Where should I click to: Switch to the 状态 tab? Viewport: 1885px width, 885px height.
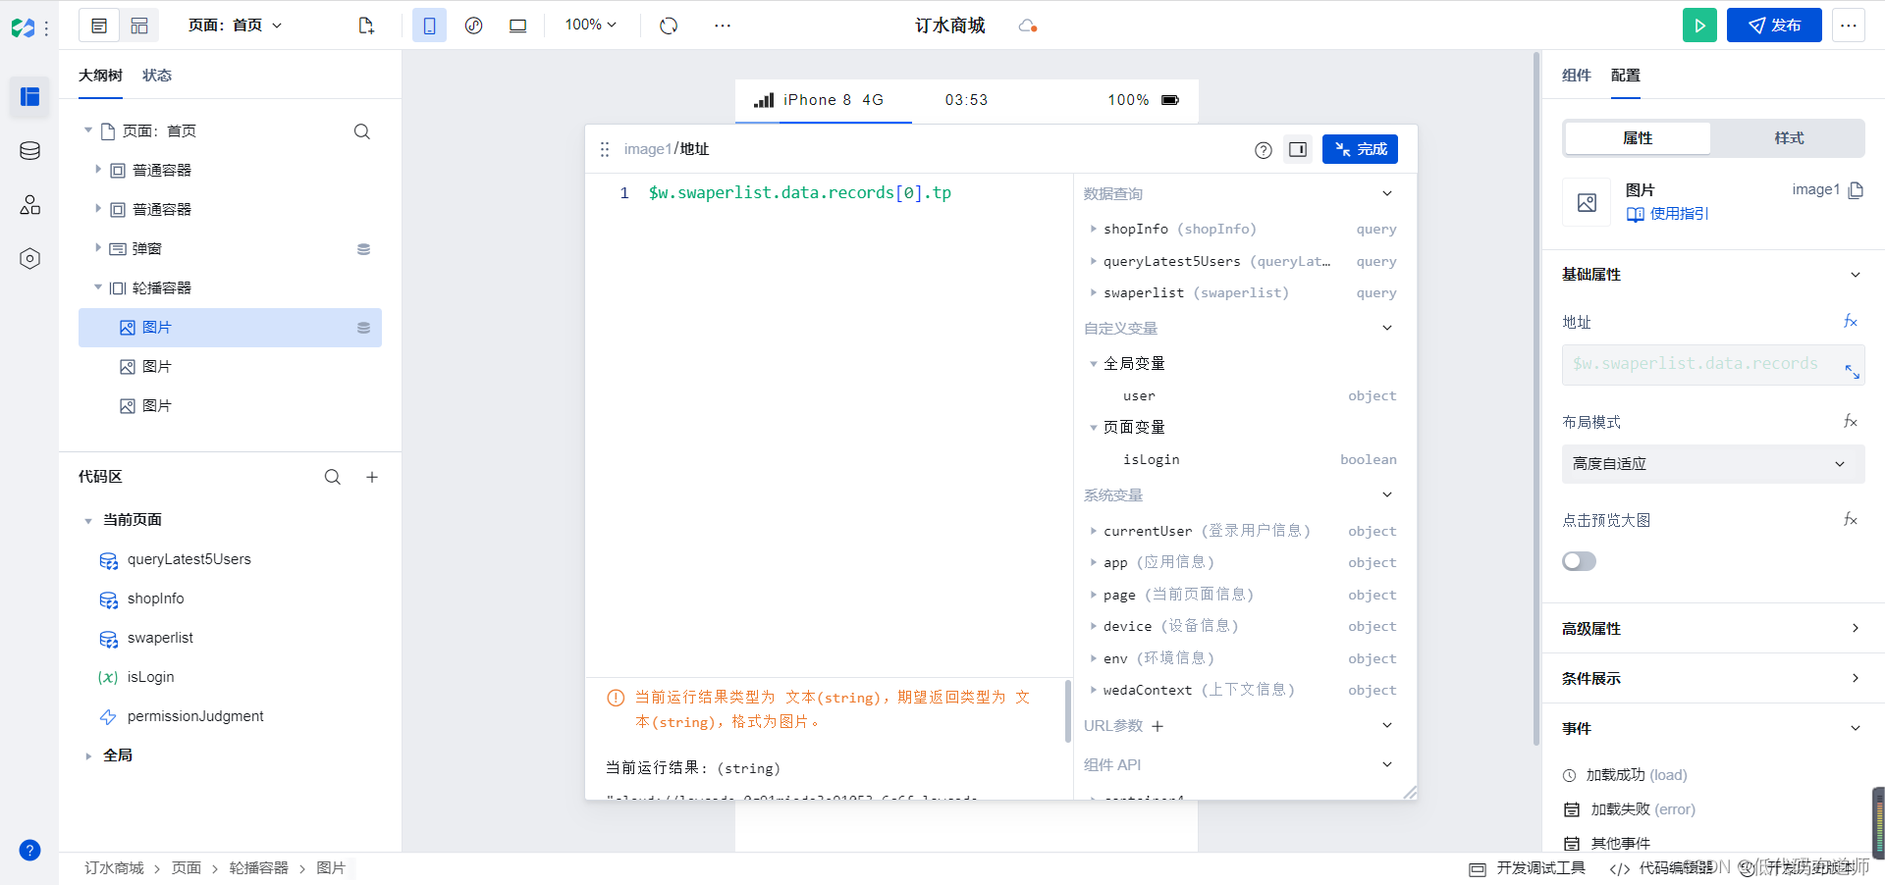[157, 76]
